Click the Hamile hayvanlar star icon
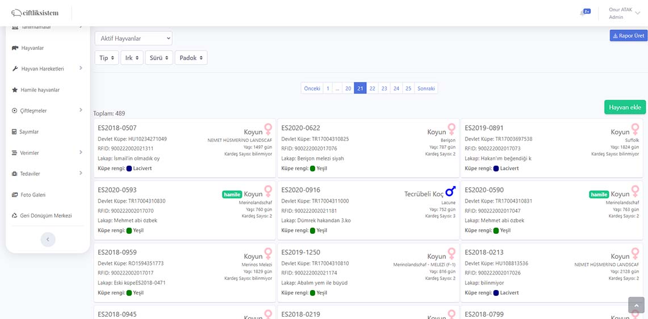Viewport: 648px width, 319px height. coord(15,90)
